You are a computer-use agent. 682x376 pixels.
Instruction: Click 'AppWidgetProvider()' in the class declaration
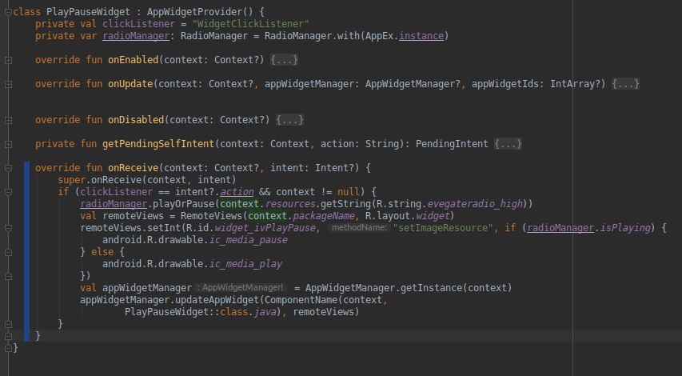200,12
